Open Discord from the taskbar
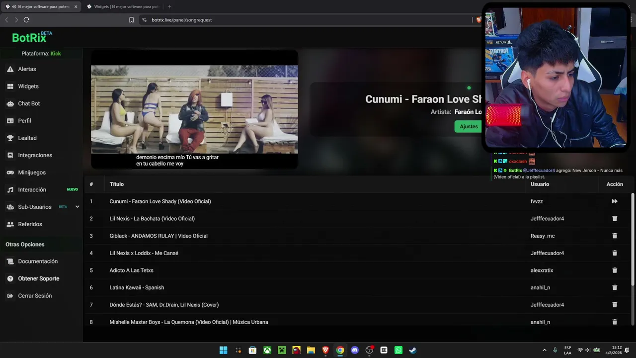 click(355, 350)
